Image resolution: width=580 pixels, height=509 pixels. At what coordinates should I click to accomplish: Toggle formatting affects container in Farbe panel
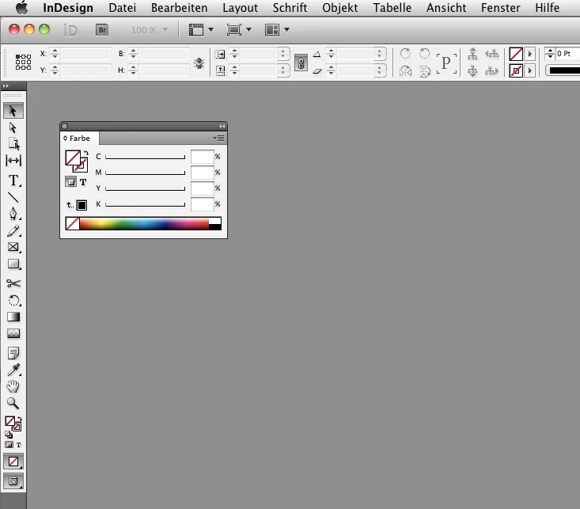coord(70,182)
